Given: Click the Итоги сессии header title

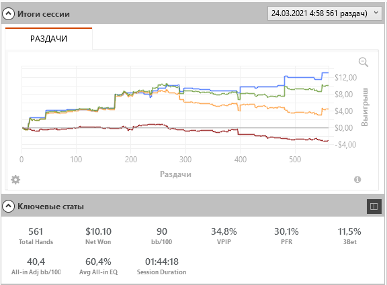Looking at the screenshot, I should click(x=44, y=14).
